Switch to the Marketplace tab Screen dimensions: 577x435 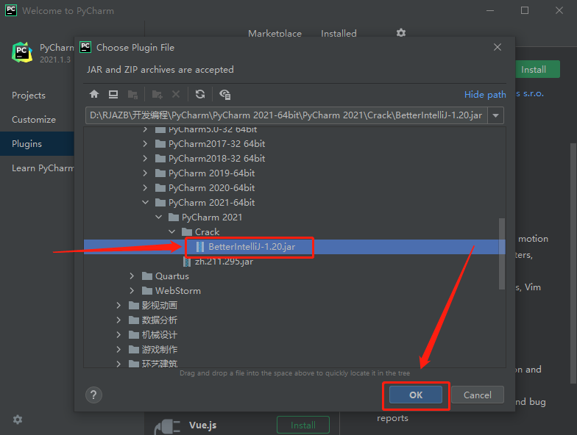coord(275,34)
